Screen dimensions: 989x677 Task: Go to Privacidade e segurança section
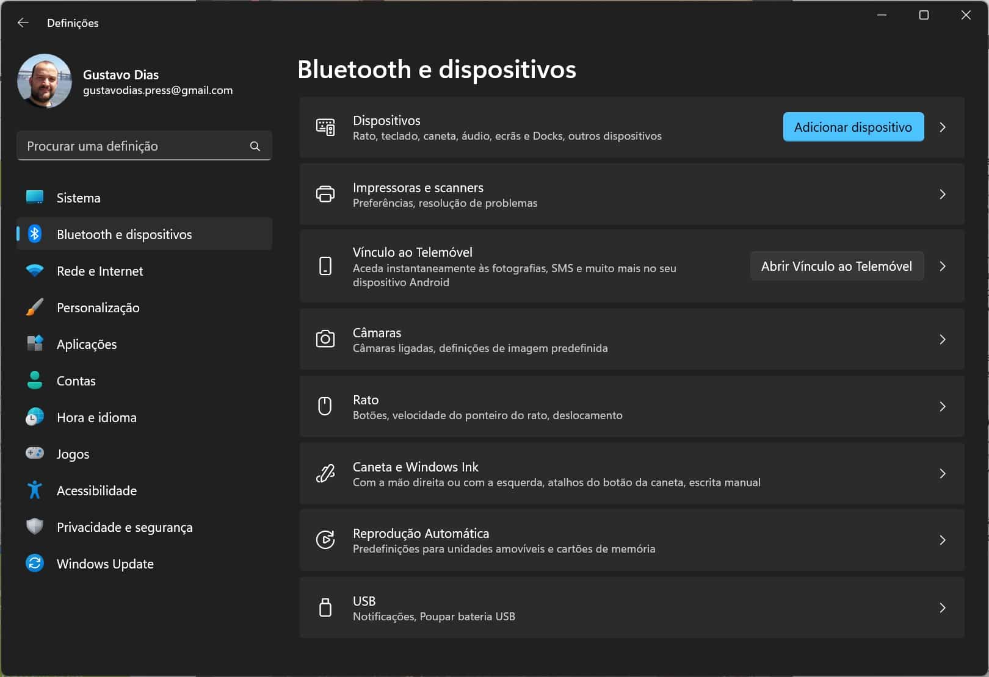(124, 527)
